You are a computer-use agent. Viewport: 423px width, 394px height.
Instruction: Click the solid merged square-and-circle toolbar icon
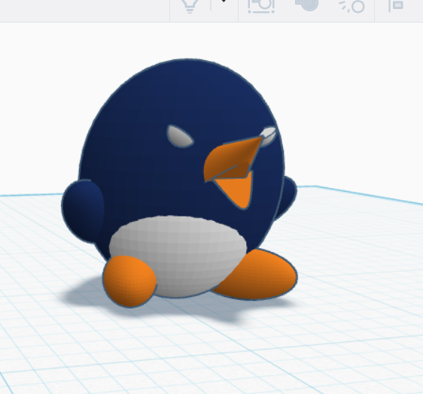pos(307,5)
